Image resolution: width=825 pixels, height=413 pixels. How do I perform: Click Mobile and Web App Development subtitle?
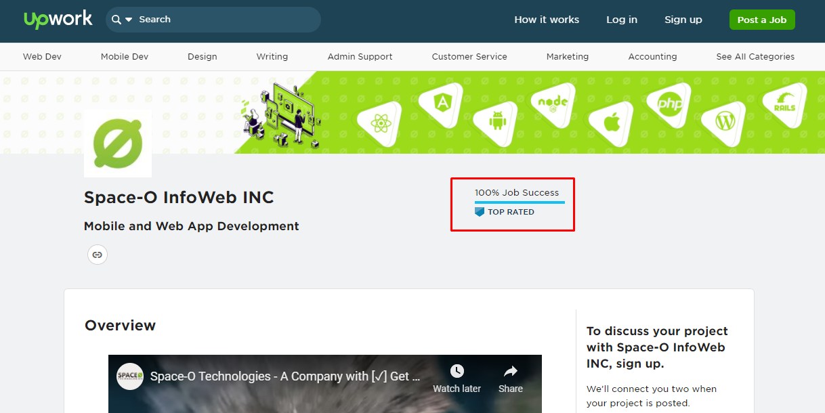coord(192,226)
